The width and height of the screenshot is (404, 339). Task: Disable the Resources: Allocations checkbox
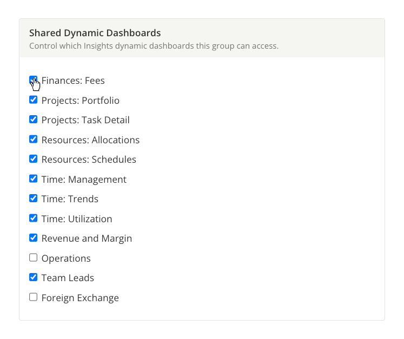point(33,139)
